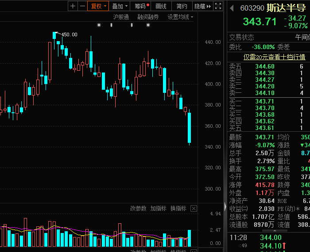This screenshot has height=252, width=310.
Task: Select the 融资融券 margin trading tab
Action: click(x=148, y=17)
